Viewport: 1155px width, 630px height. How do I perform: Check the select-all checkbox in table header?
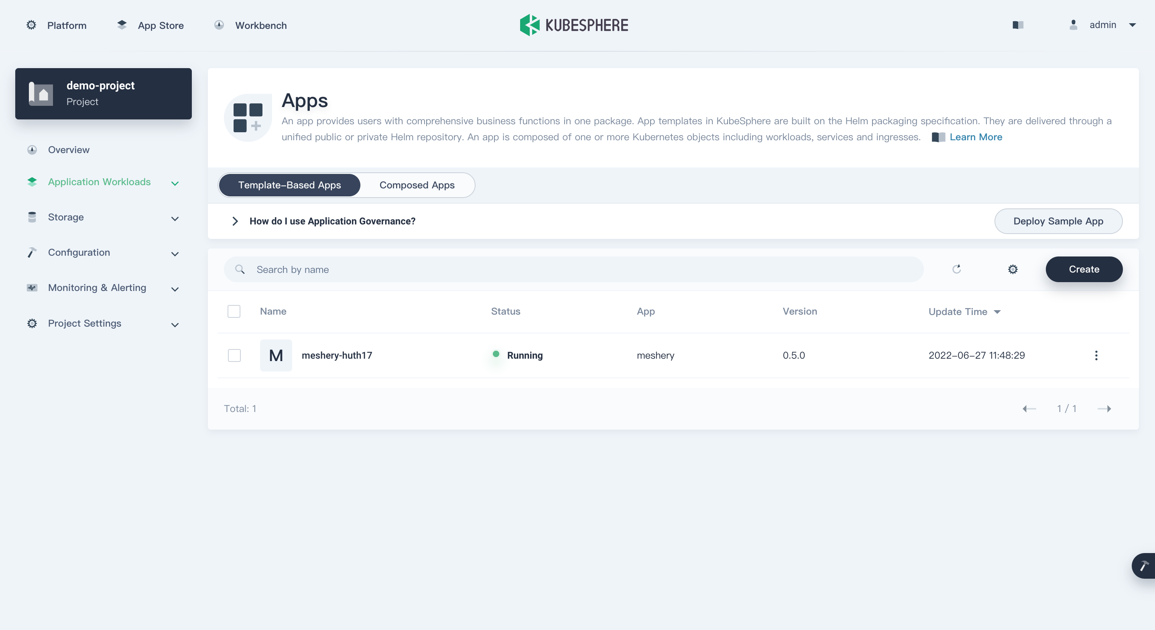click(234, 311)
